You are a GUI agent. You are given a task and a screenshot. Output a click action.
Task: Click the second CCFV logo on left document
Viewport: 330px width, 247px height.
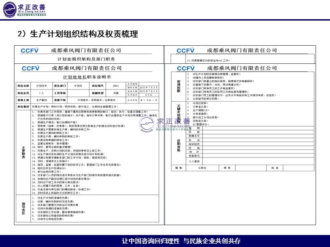click(30, 68)
